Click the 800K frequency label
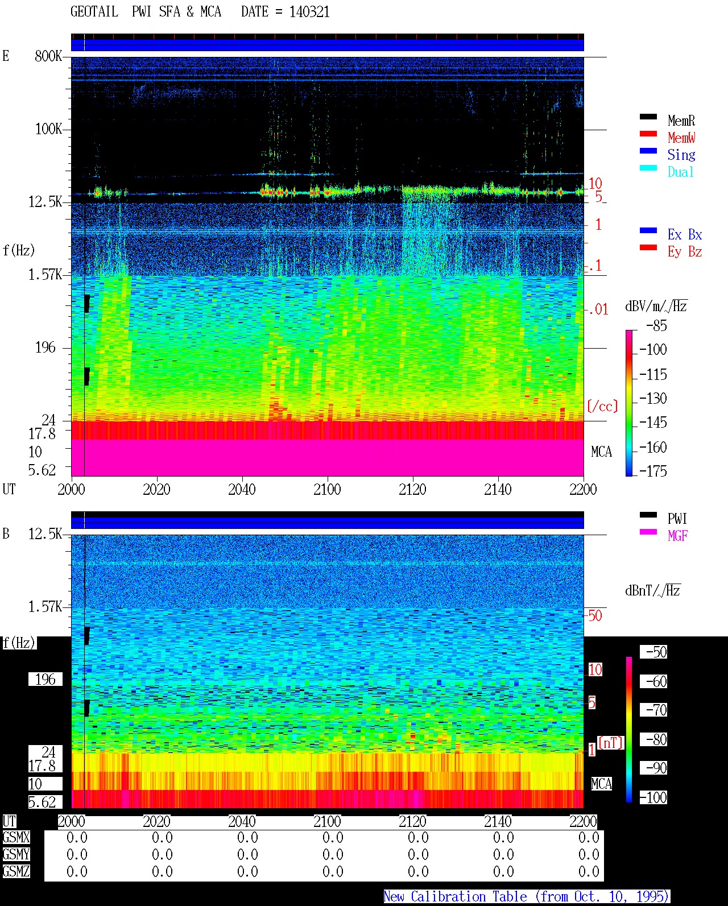 tap(48, 56)
